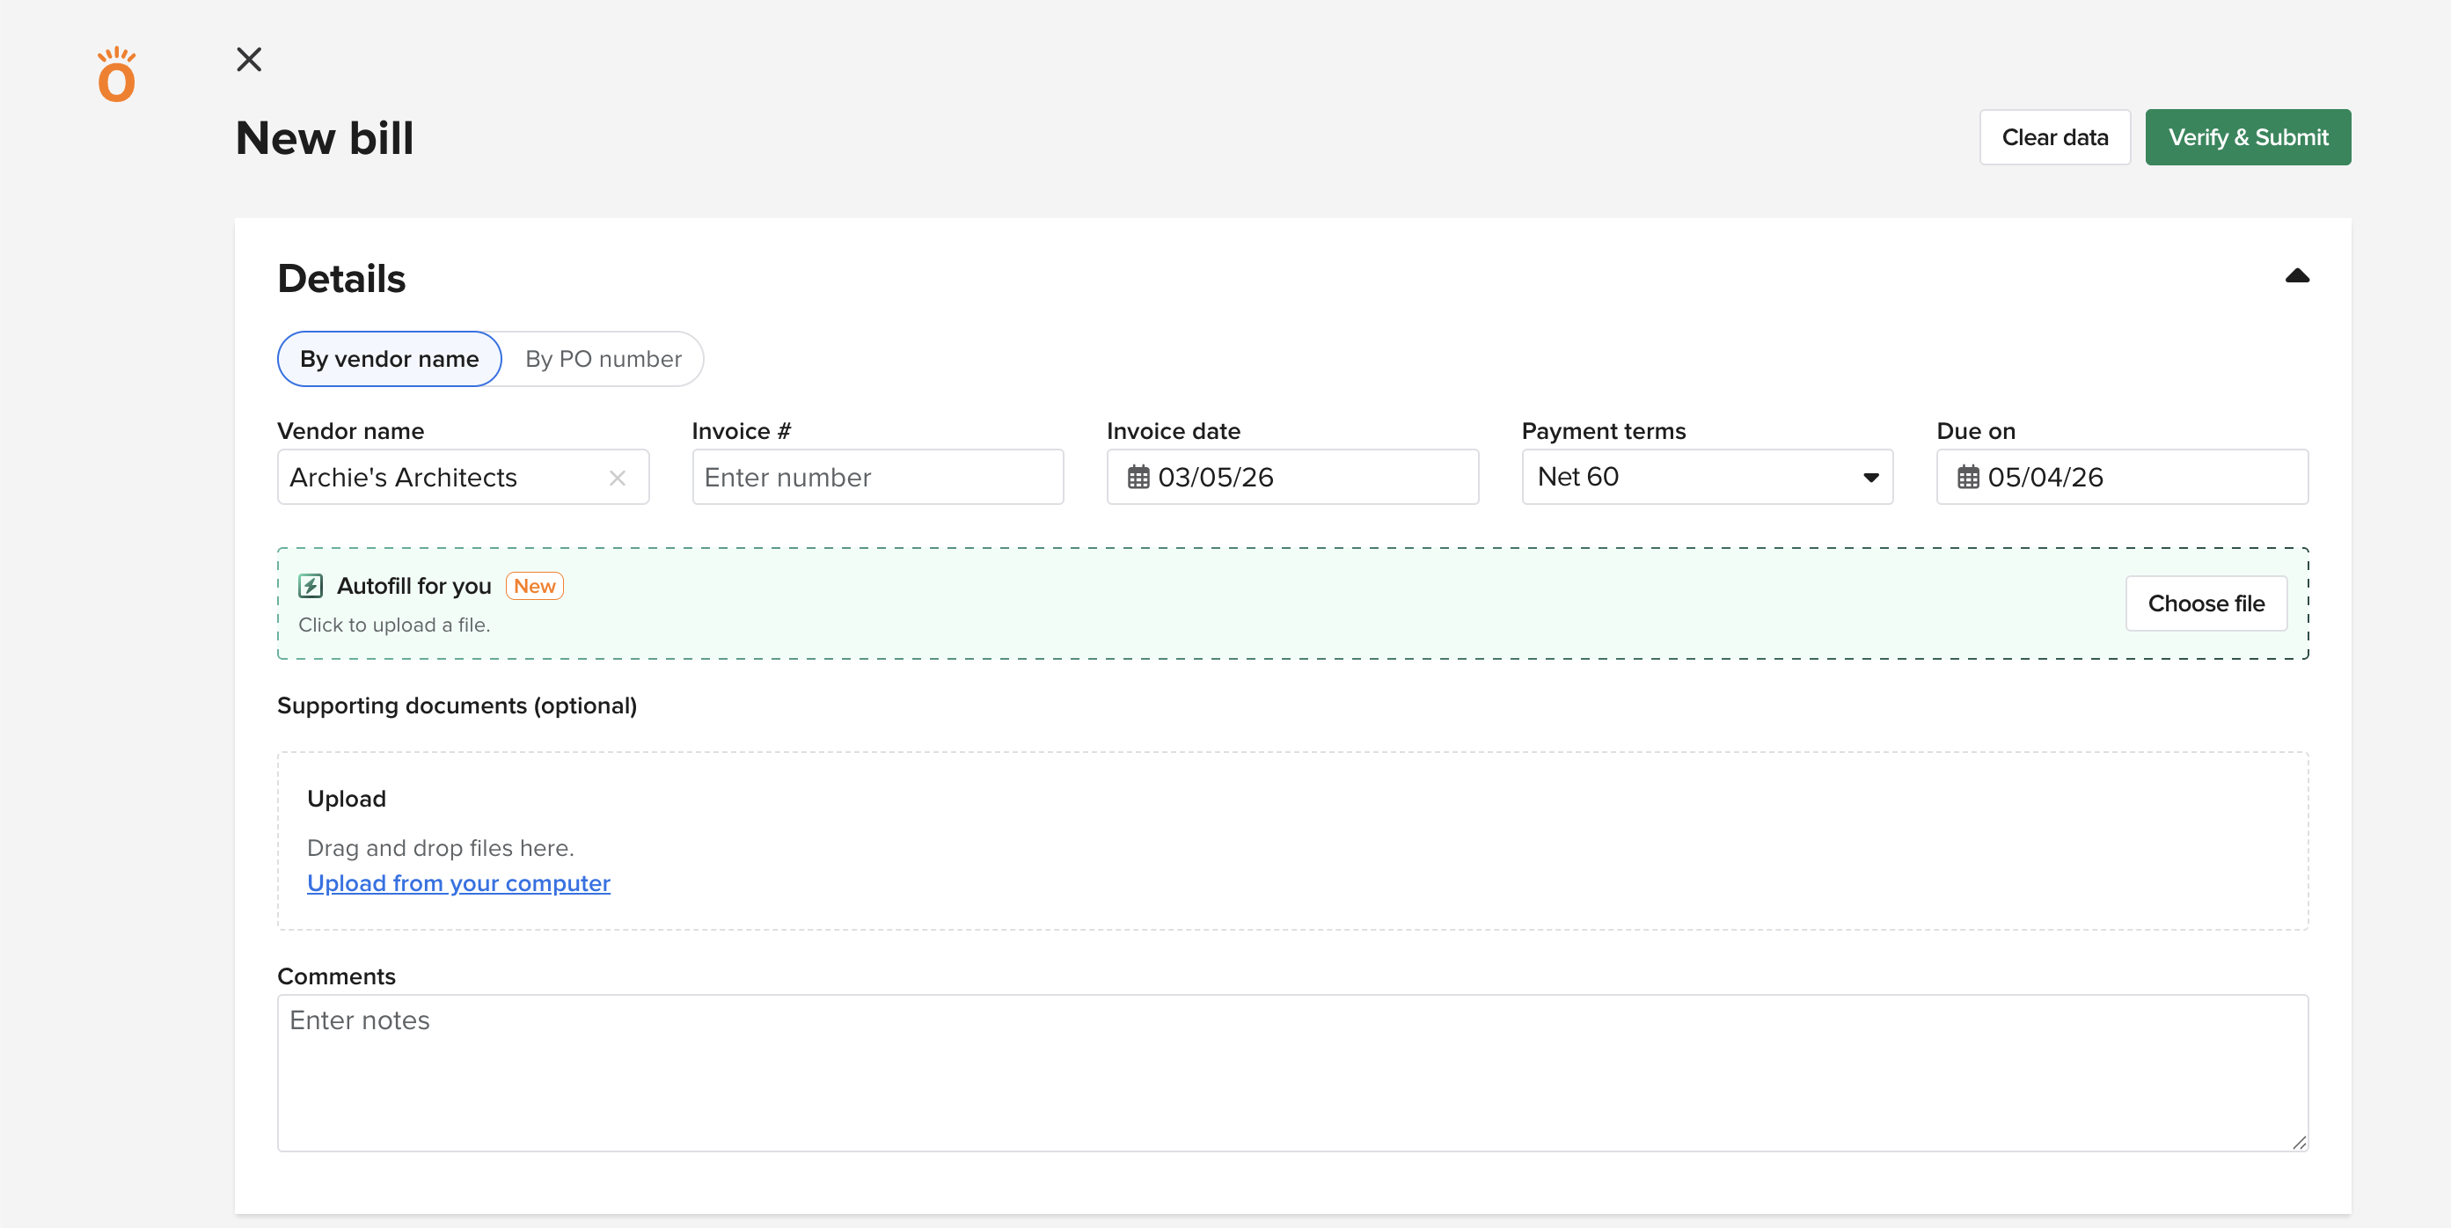Click Choose file for autofill
The height and width of the screenshot is (1228, 2451).
[2206, 603]
